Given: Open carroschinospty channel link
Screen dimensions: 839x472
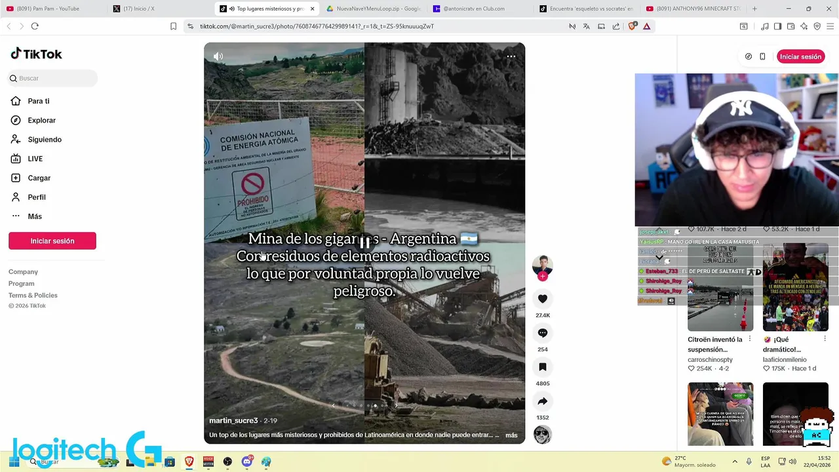Looking at the screenshot, I should tap(710, 360).
